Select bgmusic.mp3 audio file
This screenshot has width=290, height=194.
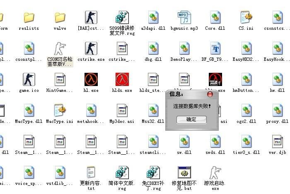click(184, 17)
